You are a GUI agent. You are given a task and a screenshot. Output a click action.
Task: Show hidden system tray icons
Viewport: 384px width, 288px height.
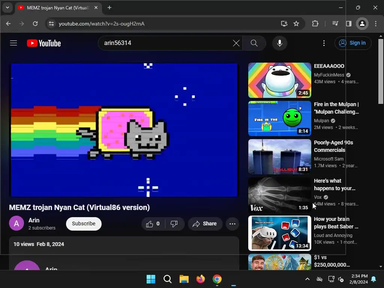307,279
